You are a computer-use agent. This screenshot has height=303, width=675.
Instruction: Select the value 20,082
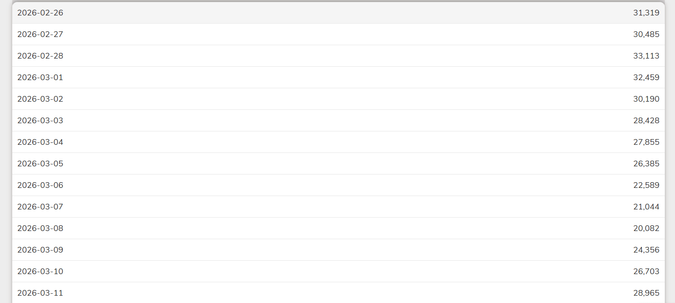[646, 228]
